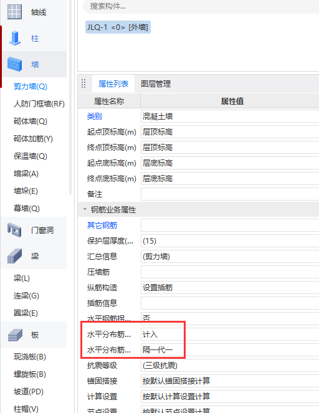Change the value 计入 for 水平分布筋
The image size is (319, 413).
click(x=230, y=335)
